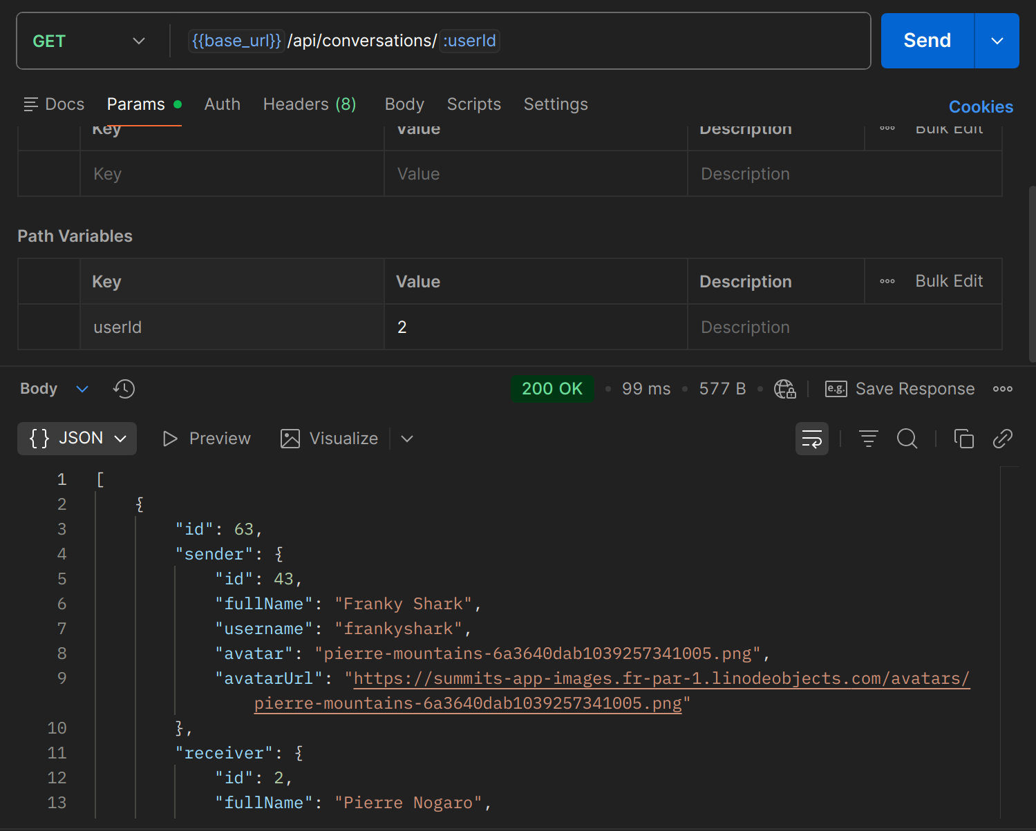Click the Path Variables section heading
Screen dimensions: 1036x831
75,236
